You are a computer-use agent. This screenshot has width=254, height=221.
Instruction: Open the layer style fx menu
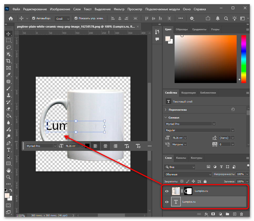(206, 214)
